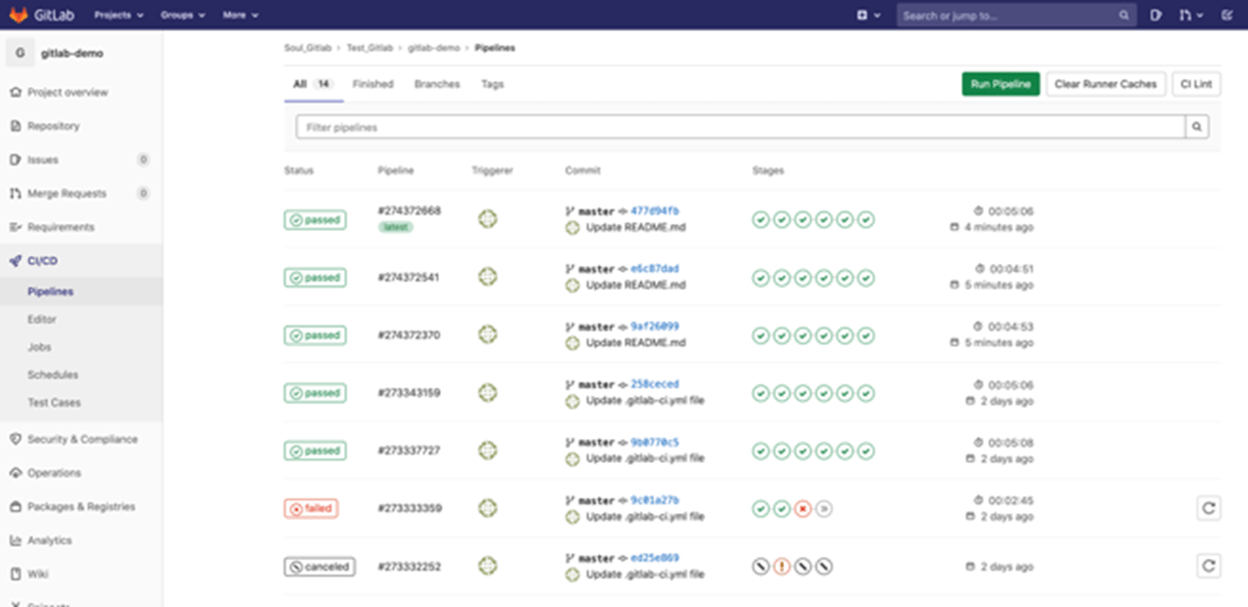Open the Projects dropdown menu

[119, 15]
